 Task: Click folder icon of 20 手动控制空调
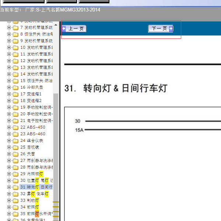pos(15,114)
